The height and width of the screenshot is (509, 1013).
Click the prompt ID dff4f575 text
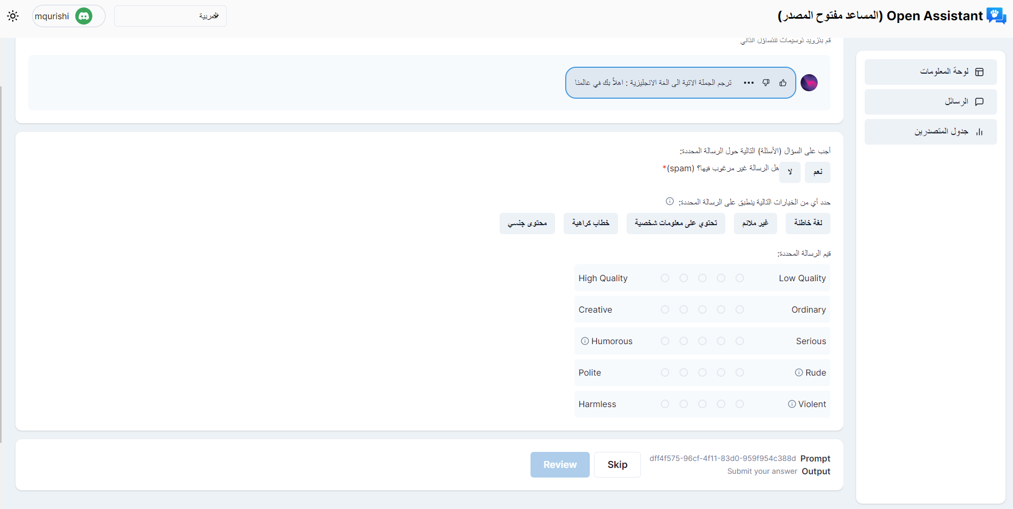coord(723,458)
